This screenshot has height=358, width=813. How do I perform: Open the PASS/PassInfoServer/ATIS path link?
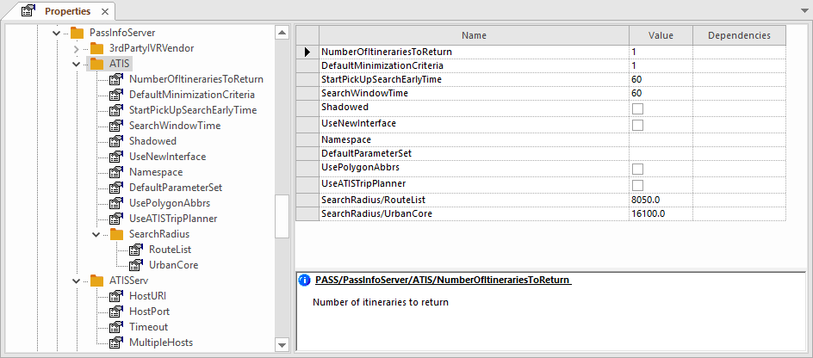pyautogui.click(x=443, y=281)
